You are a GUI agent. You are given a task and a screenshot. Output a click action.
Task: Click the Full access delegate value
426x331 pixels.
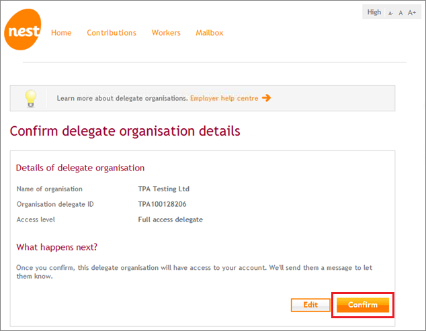(171, 220)
